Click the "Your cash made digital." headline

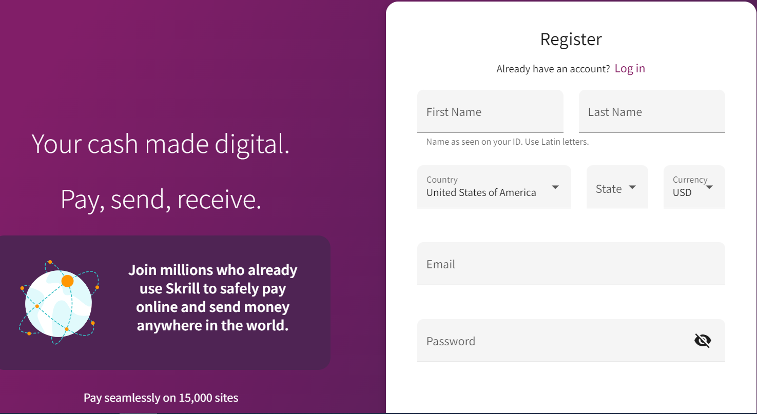point(161,144)
